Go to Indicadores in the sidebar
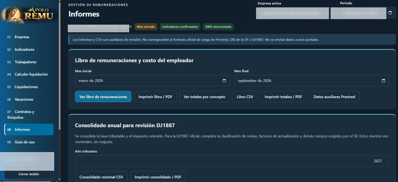Viewport: 398px width, 182px height. tap(29, 49)
